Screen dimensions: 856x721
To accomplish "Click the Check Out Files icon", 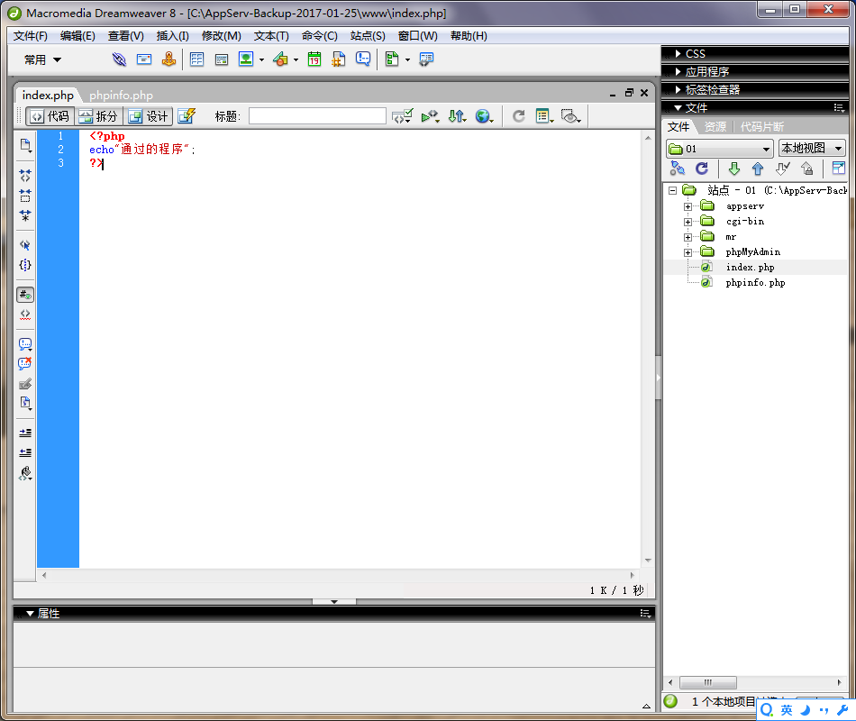I will click(x=783, y=169).
